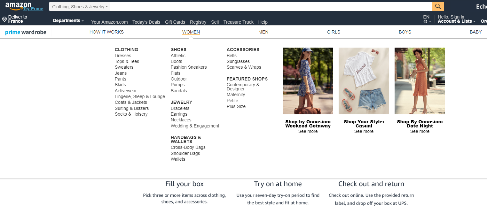
Task: Choose Necklaces
Action: 181,120
